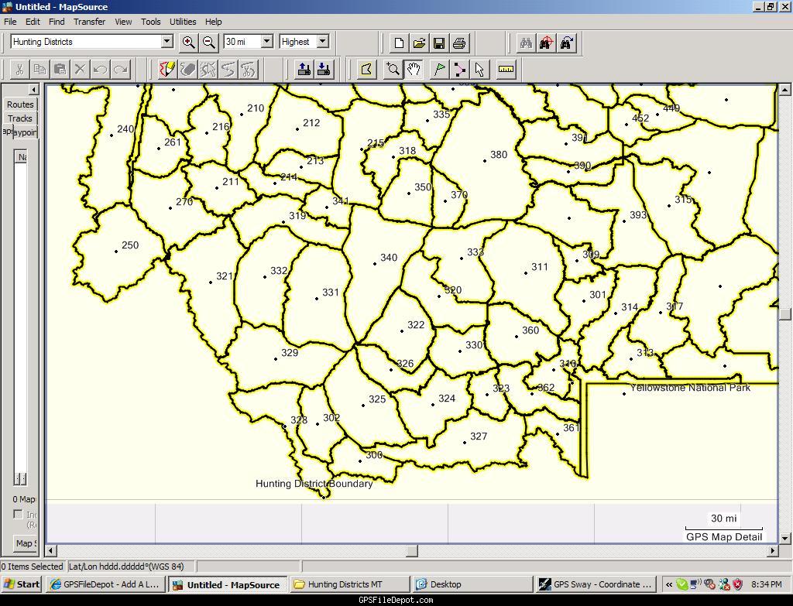
Task: Select the Waypoint flag tool
Action: coord(439,70)
